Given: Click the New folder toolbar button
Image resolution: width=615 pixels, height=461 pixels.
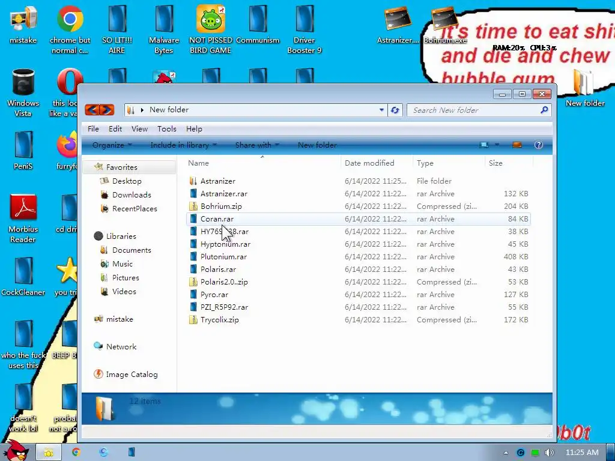Looking at the screenshot, I should tap(317, 145).
